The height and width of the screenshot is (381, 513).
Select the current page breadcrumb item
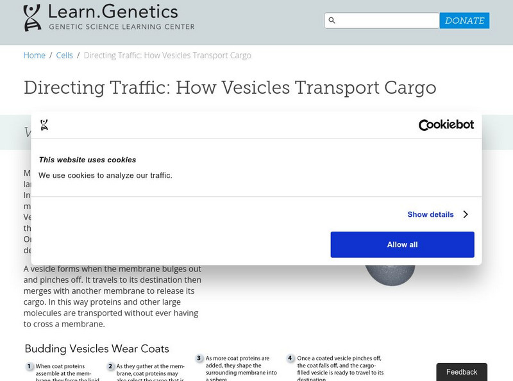pos(167,55)
